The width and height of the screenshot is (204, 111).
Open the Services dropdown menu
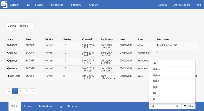[77, 5]
